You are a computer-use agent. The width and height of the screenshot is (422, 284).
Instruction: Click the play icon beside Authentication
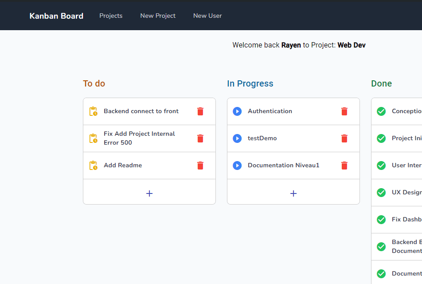point(237,111)
